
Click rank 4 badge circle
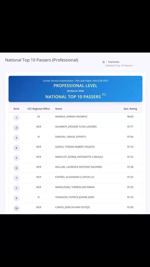click(x=16, y=148)
